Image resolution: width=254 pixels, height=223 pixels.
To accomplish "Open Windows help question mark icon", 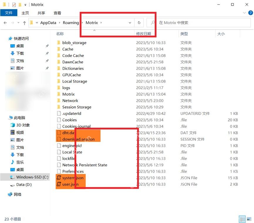I will coord(250,13).
